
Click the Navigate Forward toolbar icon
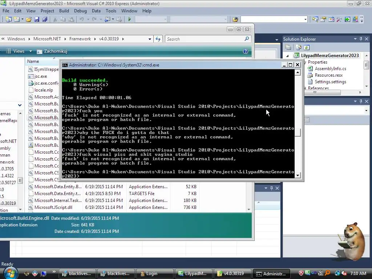pos(119,19)
